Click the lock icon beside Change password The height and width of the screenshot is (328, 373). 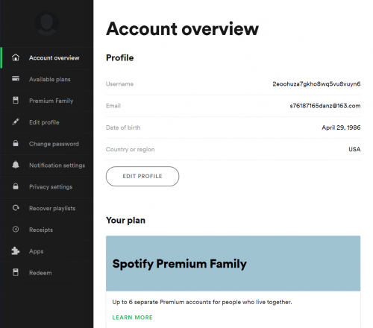point(16,143)
